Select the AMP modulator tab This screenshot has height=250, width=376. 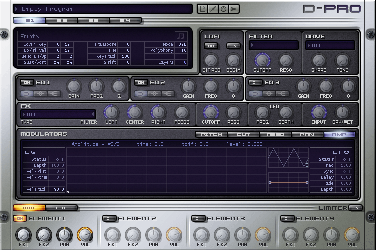point(339,134)
